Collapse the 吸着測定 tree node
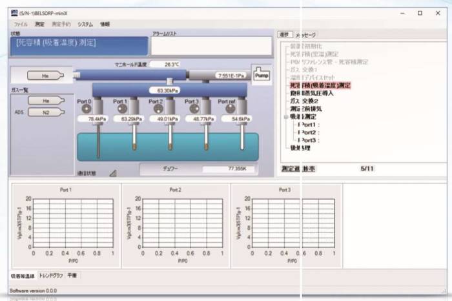Image resolution: width=452 pixels, height=301 pixels. pos(286,117)
